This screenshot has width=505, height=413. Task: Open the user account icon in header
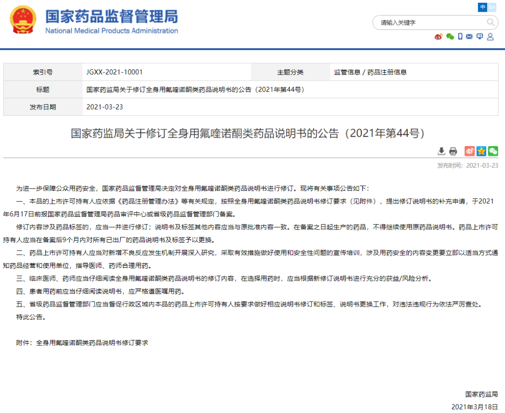[x=491, y=37]
